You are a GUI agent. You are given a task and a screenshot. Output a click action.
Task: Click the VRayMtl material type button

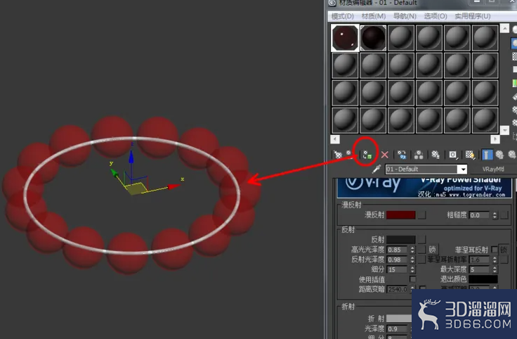coord(493,169)
